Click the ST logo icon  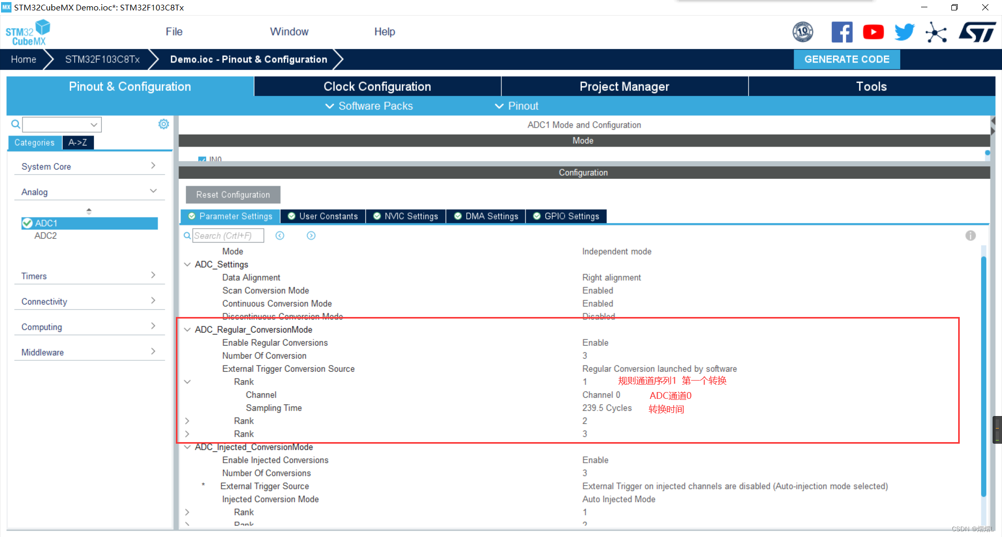[x=977, y=32]
